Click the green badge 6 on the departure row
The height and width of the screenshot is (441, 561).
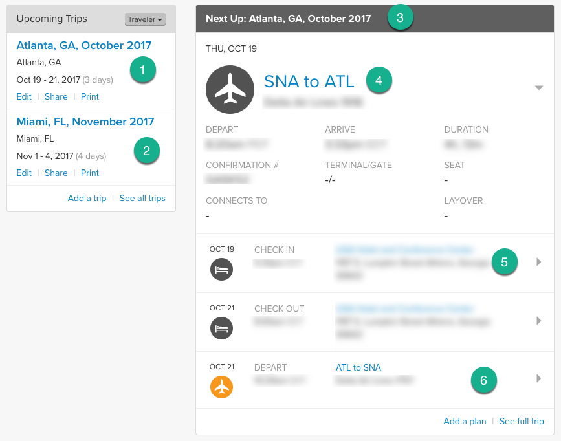pos(483,380)
